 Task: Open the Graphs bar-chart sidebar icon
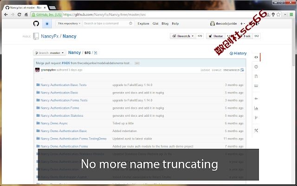point(256,108)
